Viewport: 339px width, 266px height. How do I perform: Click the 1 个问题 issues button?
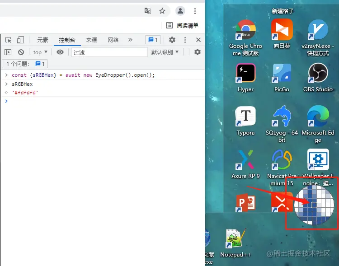click(25, 64)
